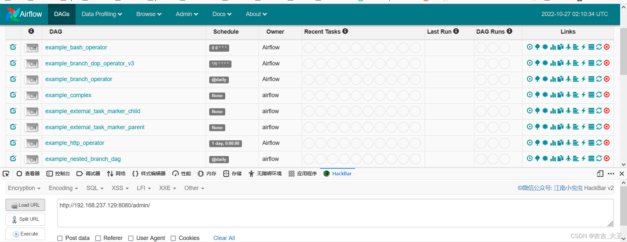627x242 pixels.
Task: Activate the devtools element picker icon
Action: pos(6,174)
